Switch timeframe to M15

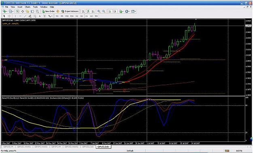pos(67,16)
